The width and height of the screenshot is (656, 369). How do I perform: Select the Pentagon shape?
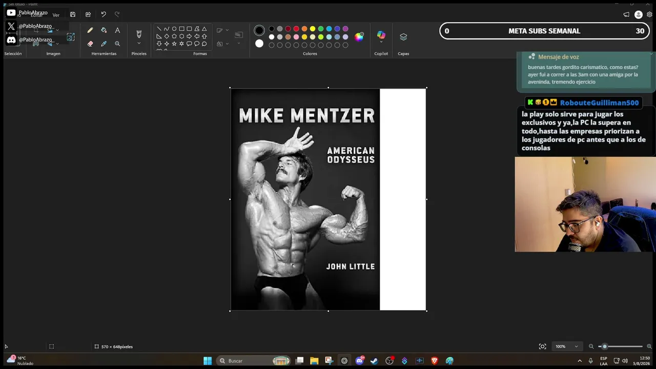[x=174, y=36]
